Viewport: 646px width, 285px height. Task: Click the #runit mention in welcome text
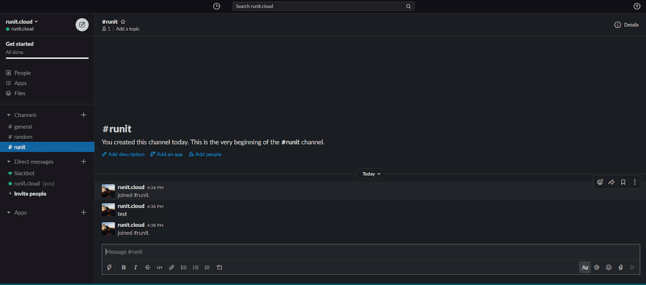coord(290,142)
